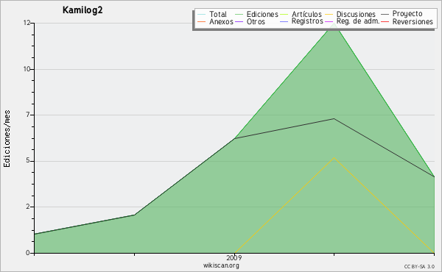Click the Reg. de adm. legend label
This screenshot has height=272, width=442.
(358, 21)
